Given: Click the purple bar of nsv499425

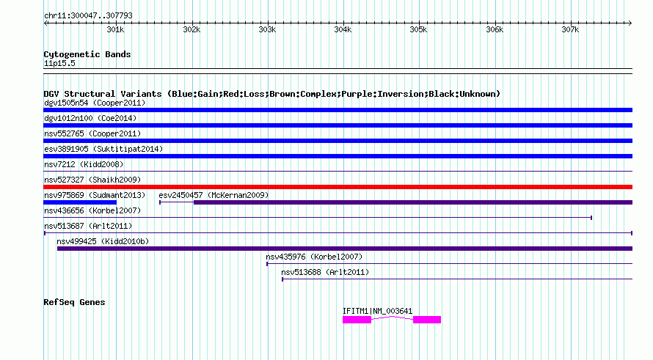Looking at the screenshot, I should 345,249.
